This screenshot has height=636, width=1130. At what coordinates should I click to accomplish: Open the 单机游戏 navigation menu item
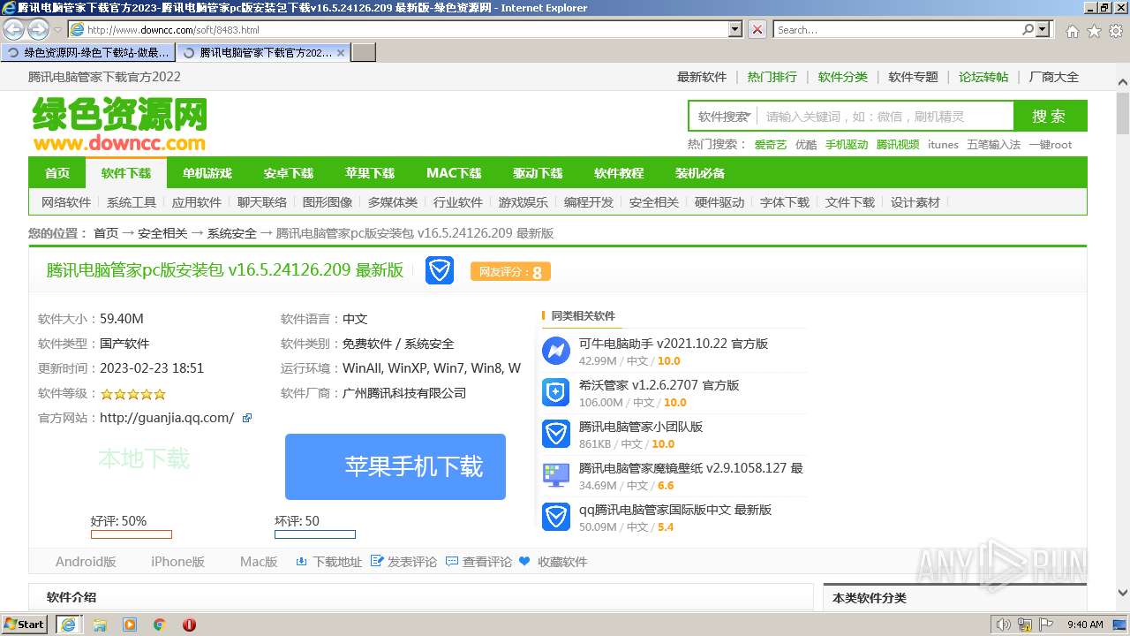click(207, 173)
